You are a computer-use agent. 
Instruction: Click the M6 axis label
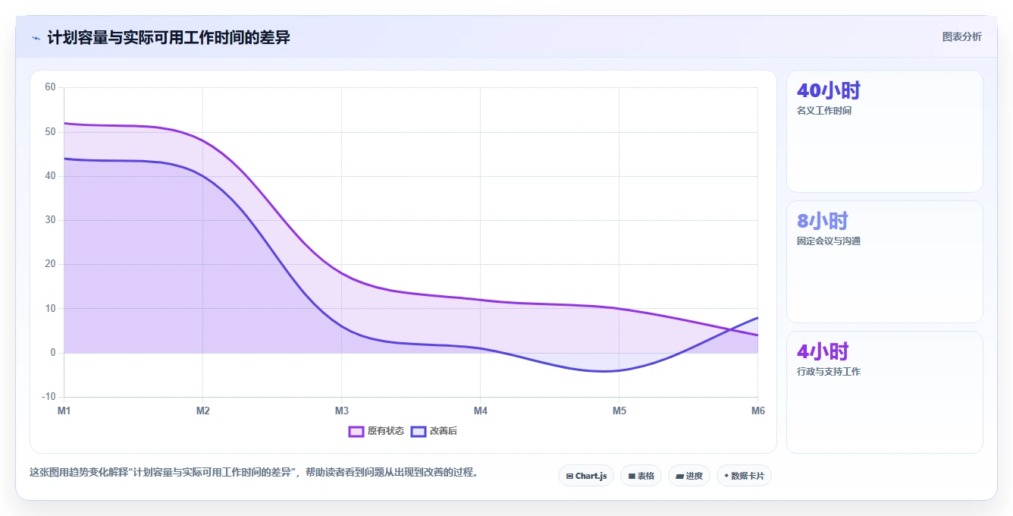click(757, 411)
